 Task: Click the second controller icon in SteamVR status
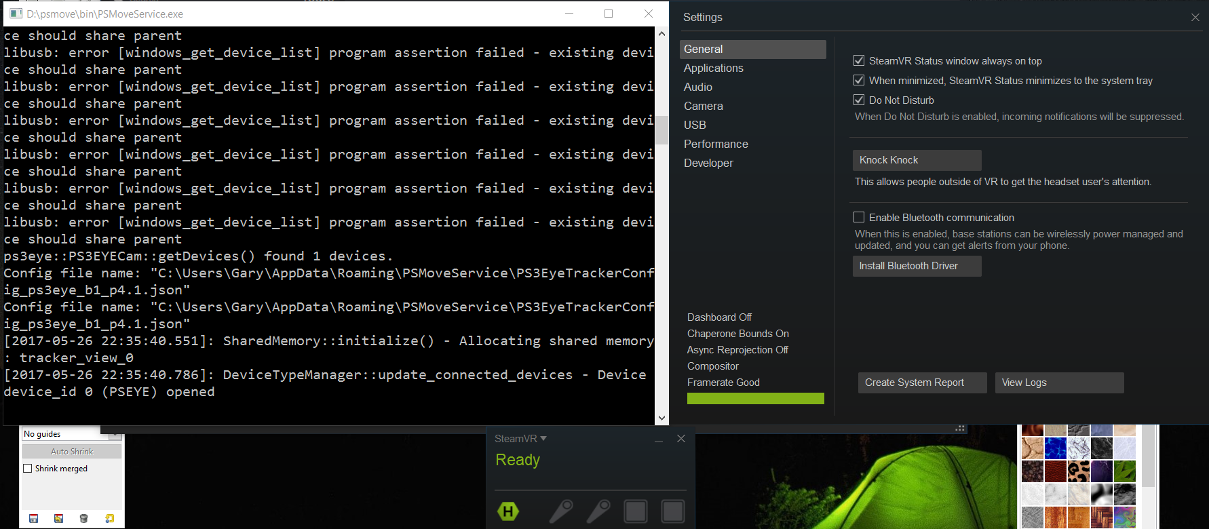tap(598, 511)
